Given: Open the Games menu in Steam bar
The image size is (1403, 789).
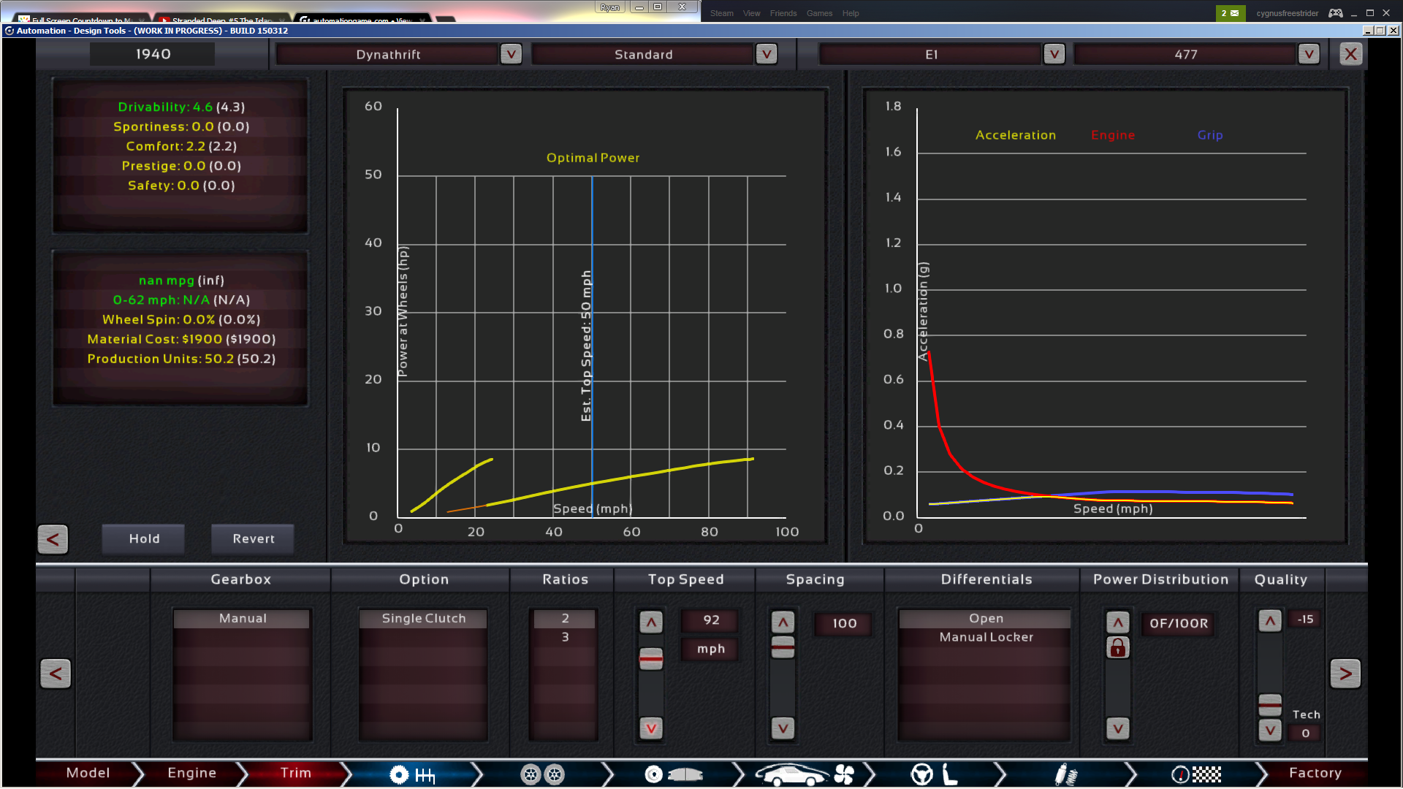Looking at the screenshot, I should 819,13.
